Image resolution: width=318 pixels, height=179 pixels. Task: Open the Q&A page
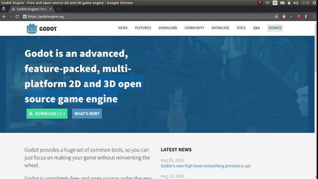256,28
